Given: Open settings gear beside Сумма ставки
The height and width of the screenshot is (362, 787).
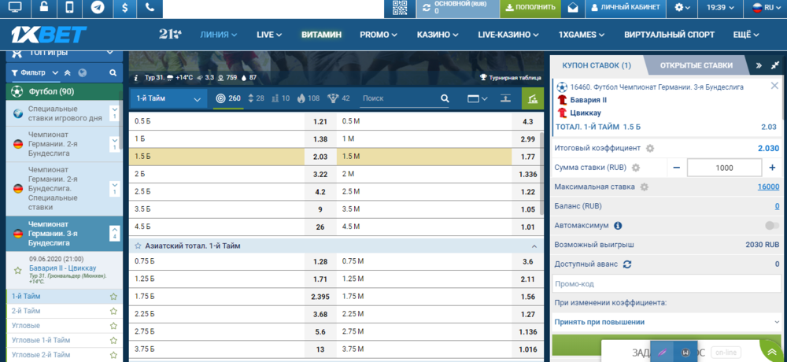Looking at the screenshot, I should click(x=636, y=168).
